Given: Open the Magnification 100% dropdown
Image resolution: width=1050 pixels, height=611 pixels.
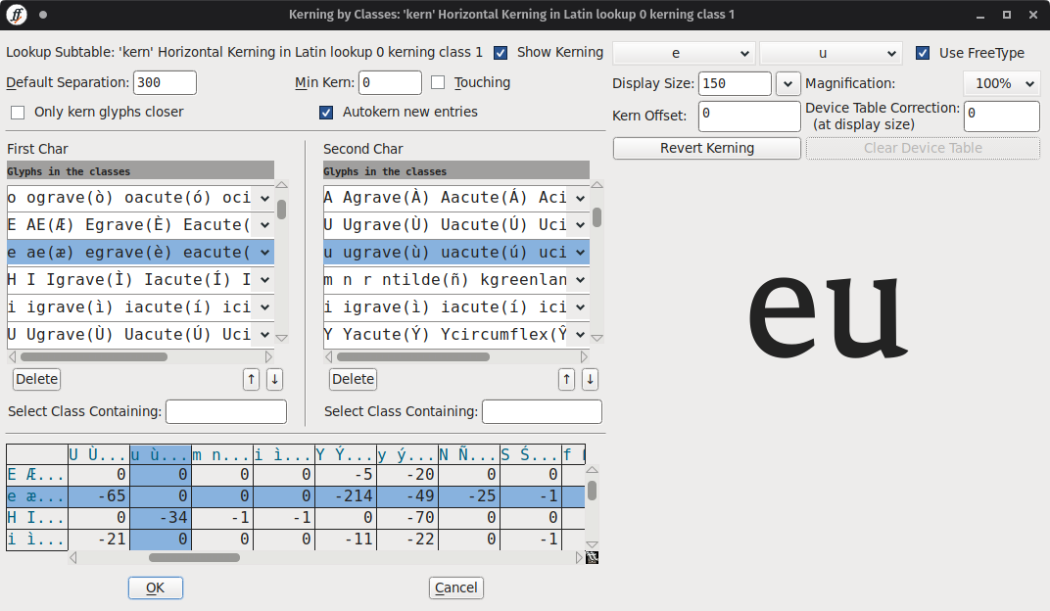Looking at the screenshot, I should tap(1002, 83).
